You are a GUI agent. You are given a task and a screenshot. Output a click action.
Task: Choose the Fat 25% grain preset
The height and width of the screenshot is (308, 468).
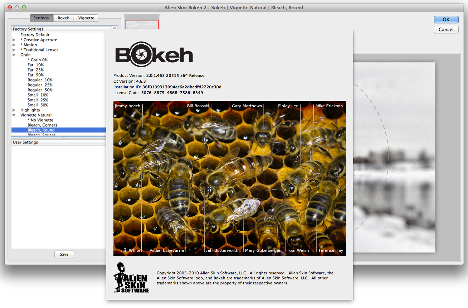(35, 70)
